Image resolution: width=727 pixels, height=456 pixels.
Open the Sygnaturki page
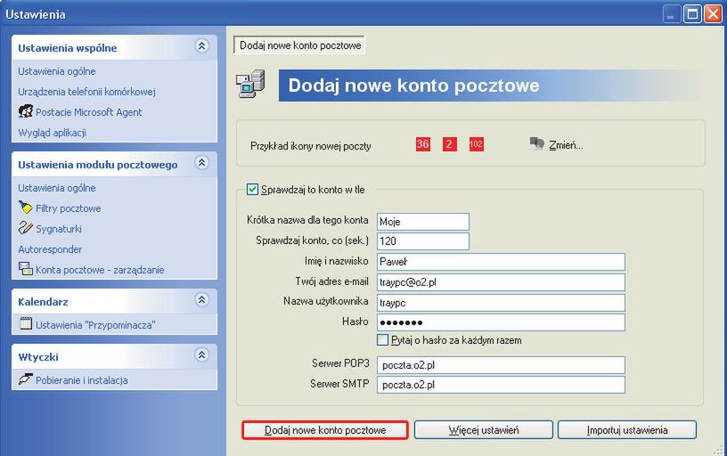59,229
